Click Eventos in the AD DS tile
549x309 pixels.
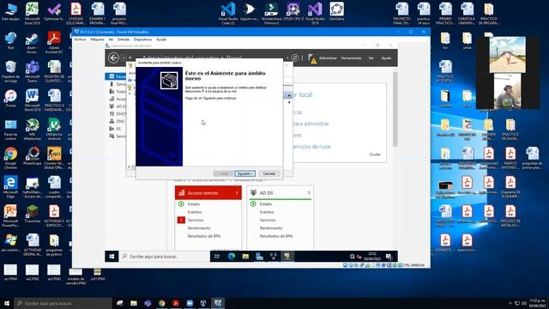pos(267,212)
